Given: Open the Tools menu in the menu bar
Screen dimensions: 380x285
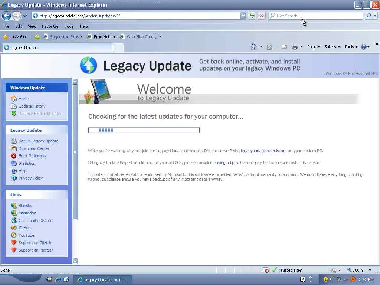Looking at the screenshot, I should click(69, 26).
